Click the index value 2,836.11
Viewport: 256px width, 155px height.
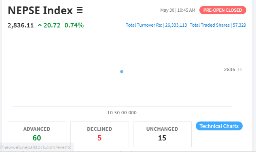(x=21, y=25)
